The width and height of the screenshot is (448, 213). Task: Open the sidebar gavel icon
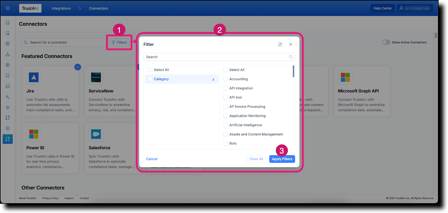(x=8, y=97)
